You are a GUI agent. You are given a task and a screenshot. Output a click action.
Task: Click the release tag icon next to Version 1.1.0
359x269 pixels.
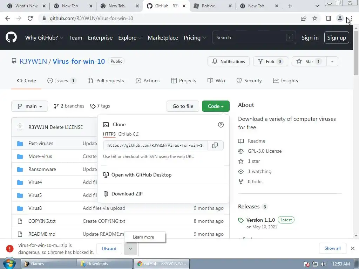click(x=241, y=220)
